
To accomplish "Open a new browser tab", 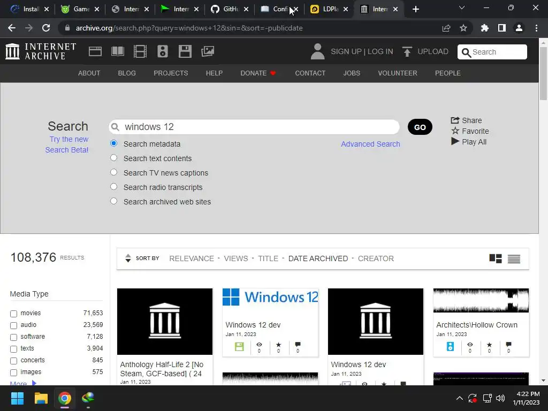I will (x=415, y=9).
